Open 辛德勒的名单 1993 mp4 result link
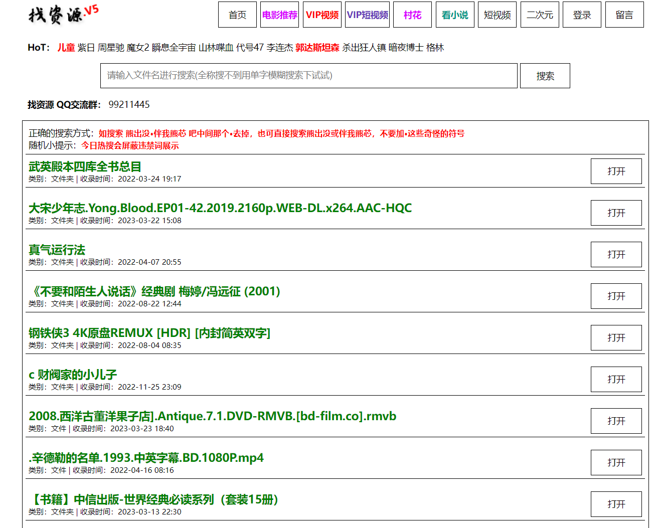 click(146, 458)
